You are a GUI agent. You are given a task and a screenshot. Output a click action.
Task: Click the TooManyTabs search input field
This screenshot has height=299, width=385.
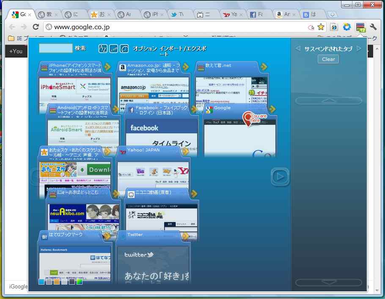tap(56, 48)
